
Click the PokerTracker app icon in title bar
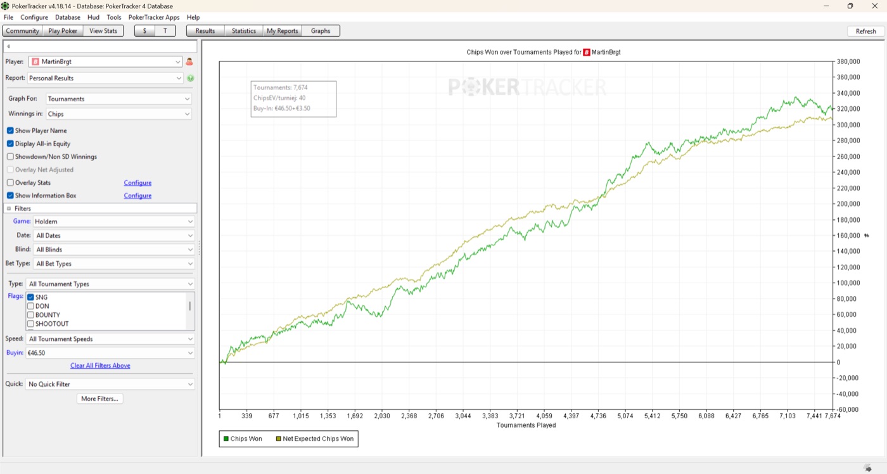point(6,6)
